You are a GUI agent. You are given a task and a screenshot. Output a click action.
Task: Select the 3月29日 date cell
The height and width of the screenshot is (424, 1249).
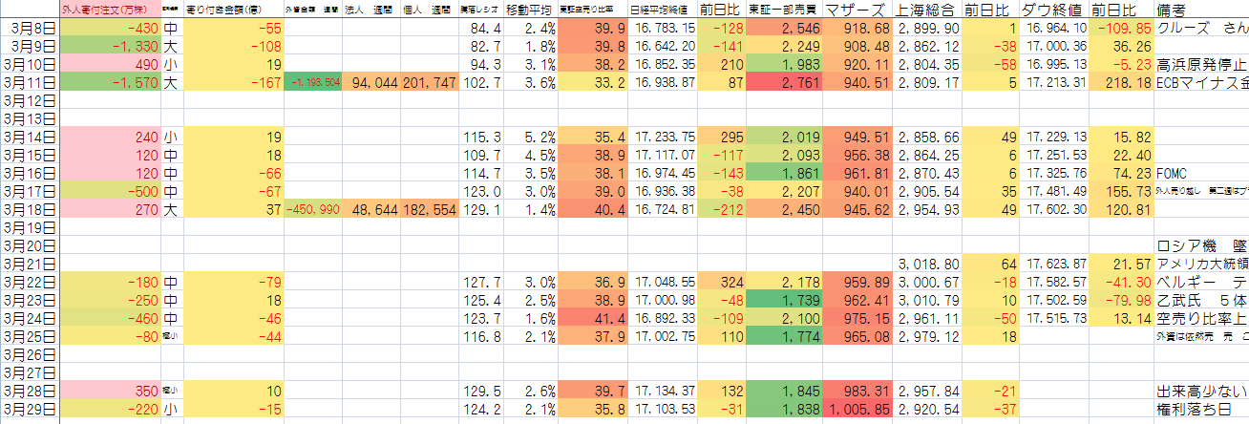31,410
